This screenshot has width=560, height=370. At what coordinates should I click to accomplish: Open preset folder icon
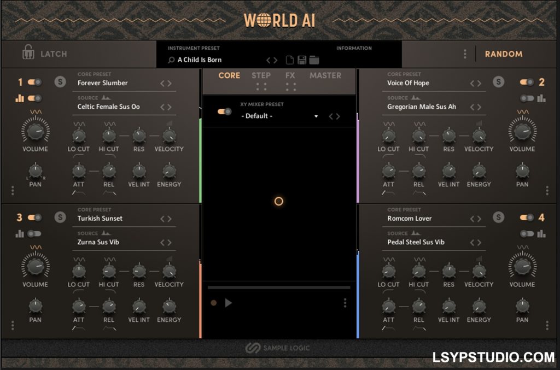coord(314,60)
